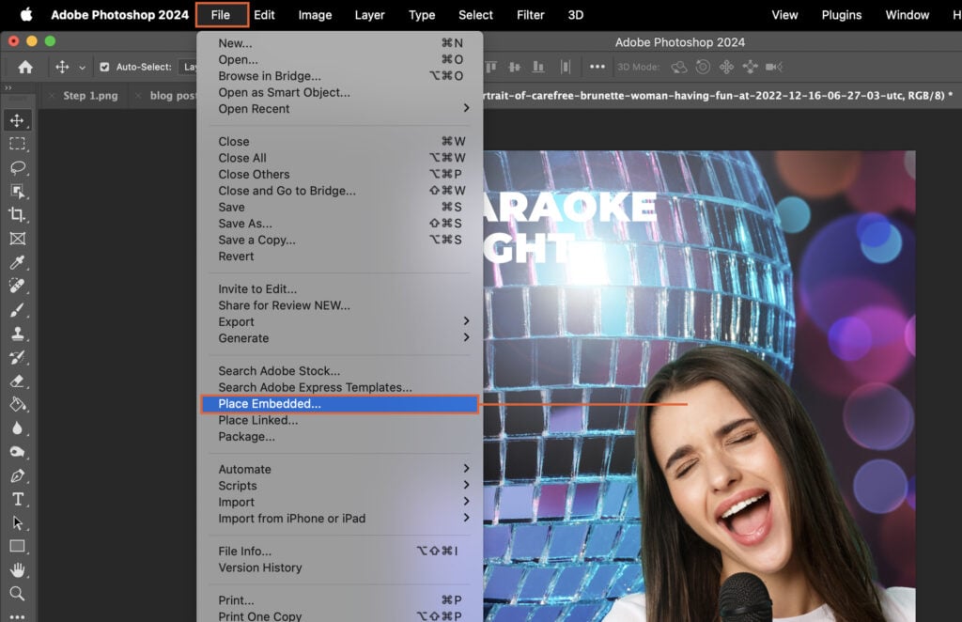Disable the Auto-Select checkbox
Image resolution: width=962 pixels, height=622 pixels.
point(105,67)
